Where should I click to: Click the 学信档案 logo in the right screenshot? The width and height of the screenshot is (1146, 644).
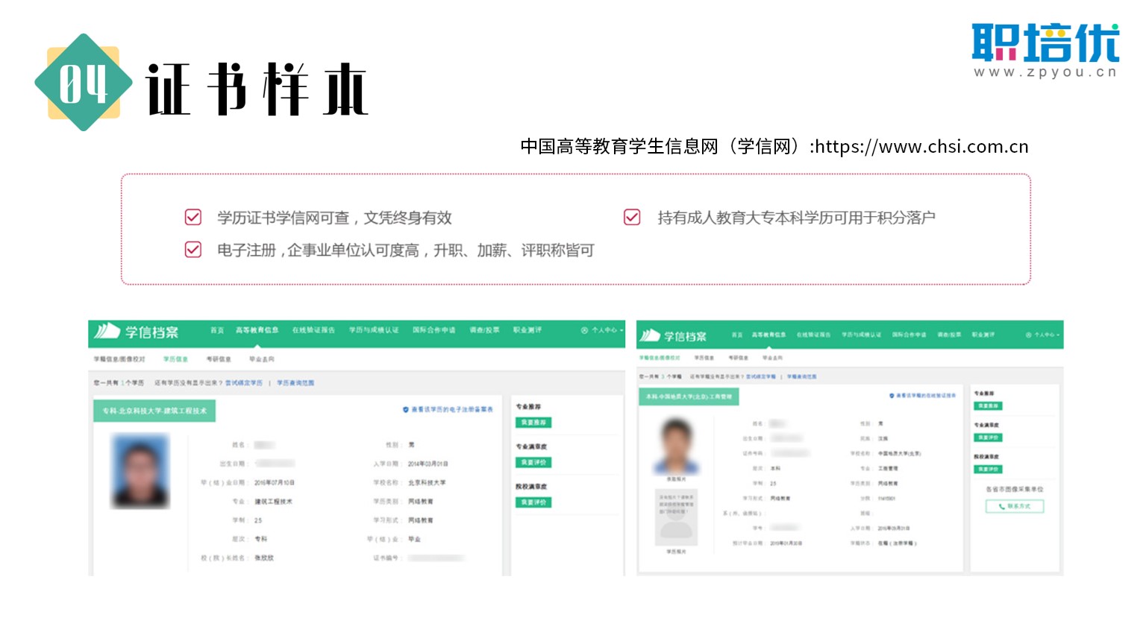[x=674, y=336]
